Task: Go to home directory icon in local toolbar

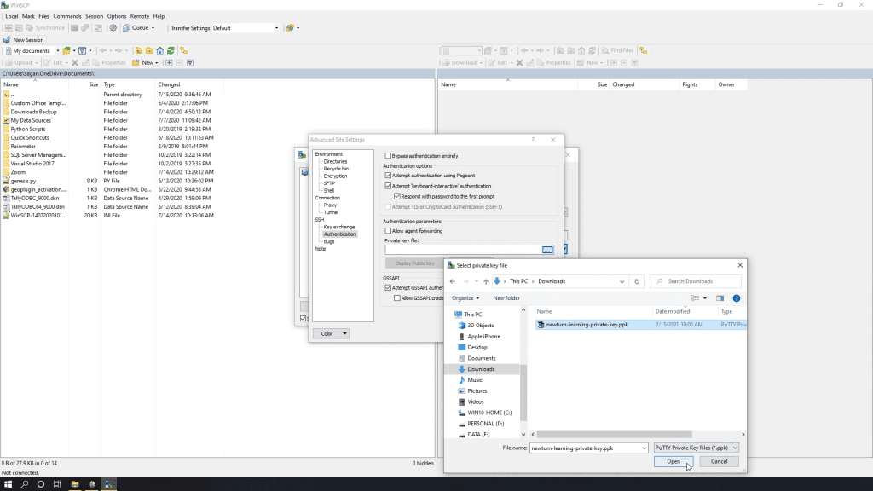Action: pos(159,50)
